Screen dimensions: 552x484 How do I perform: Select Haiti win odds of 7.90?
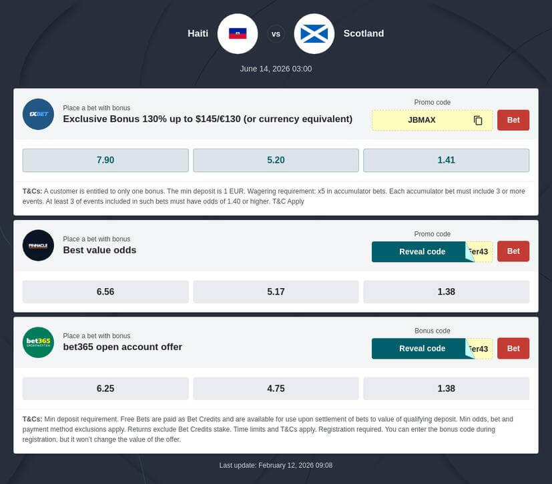(x=105, y=160)
